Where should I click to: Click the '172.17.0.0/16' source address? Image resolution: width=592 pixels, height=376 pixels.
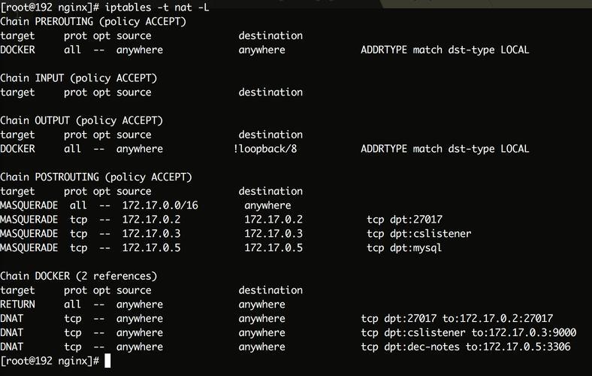click(x=160, y=205)
